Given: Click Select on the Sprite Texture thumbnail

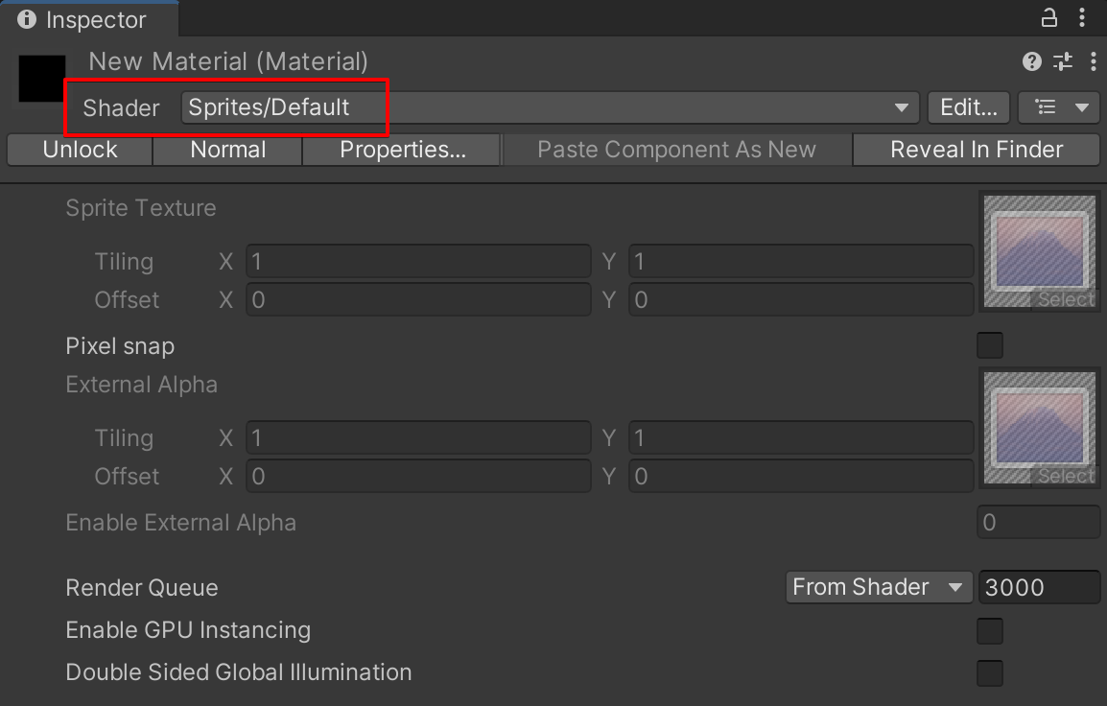Looking at the screenshot, I should click(1064, 298).
